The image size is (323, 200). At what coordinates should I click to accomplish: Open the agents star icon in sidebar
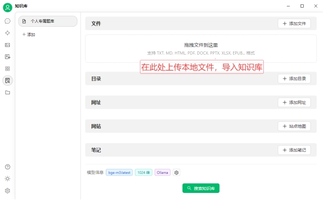8,33
